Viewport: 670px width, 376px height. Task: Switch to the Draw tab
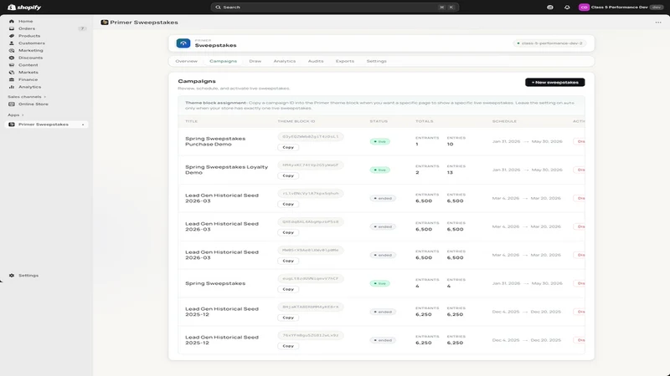255,61
